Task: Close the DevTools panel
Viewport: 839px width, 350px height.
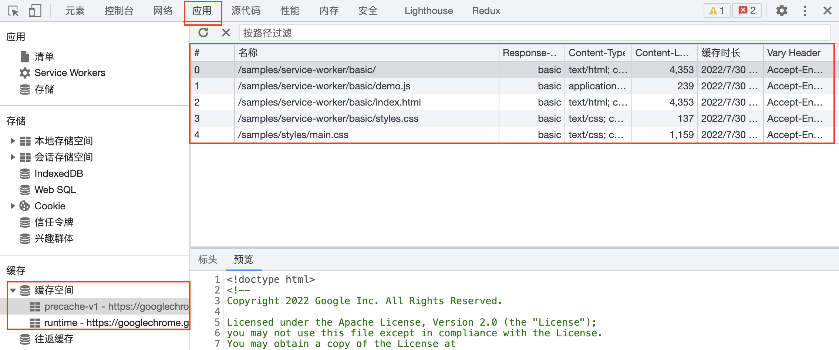Action: pyautogui.click(x=828, y=11)
